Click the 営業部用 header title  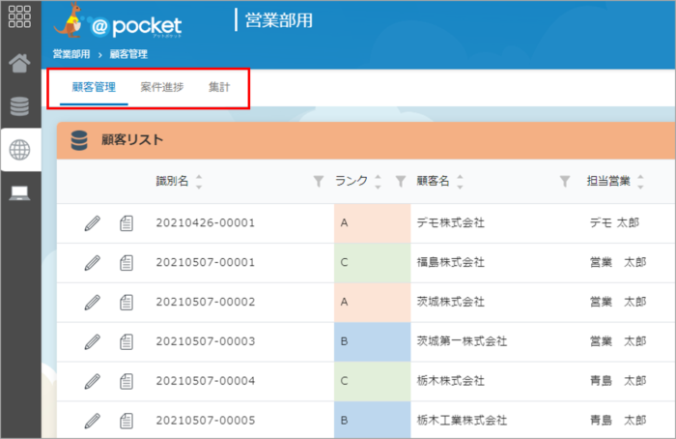pyautogui.click(x=279, y=20)
